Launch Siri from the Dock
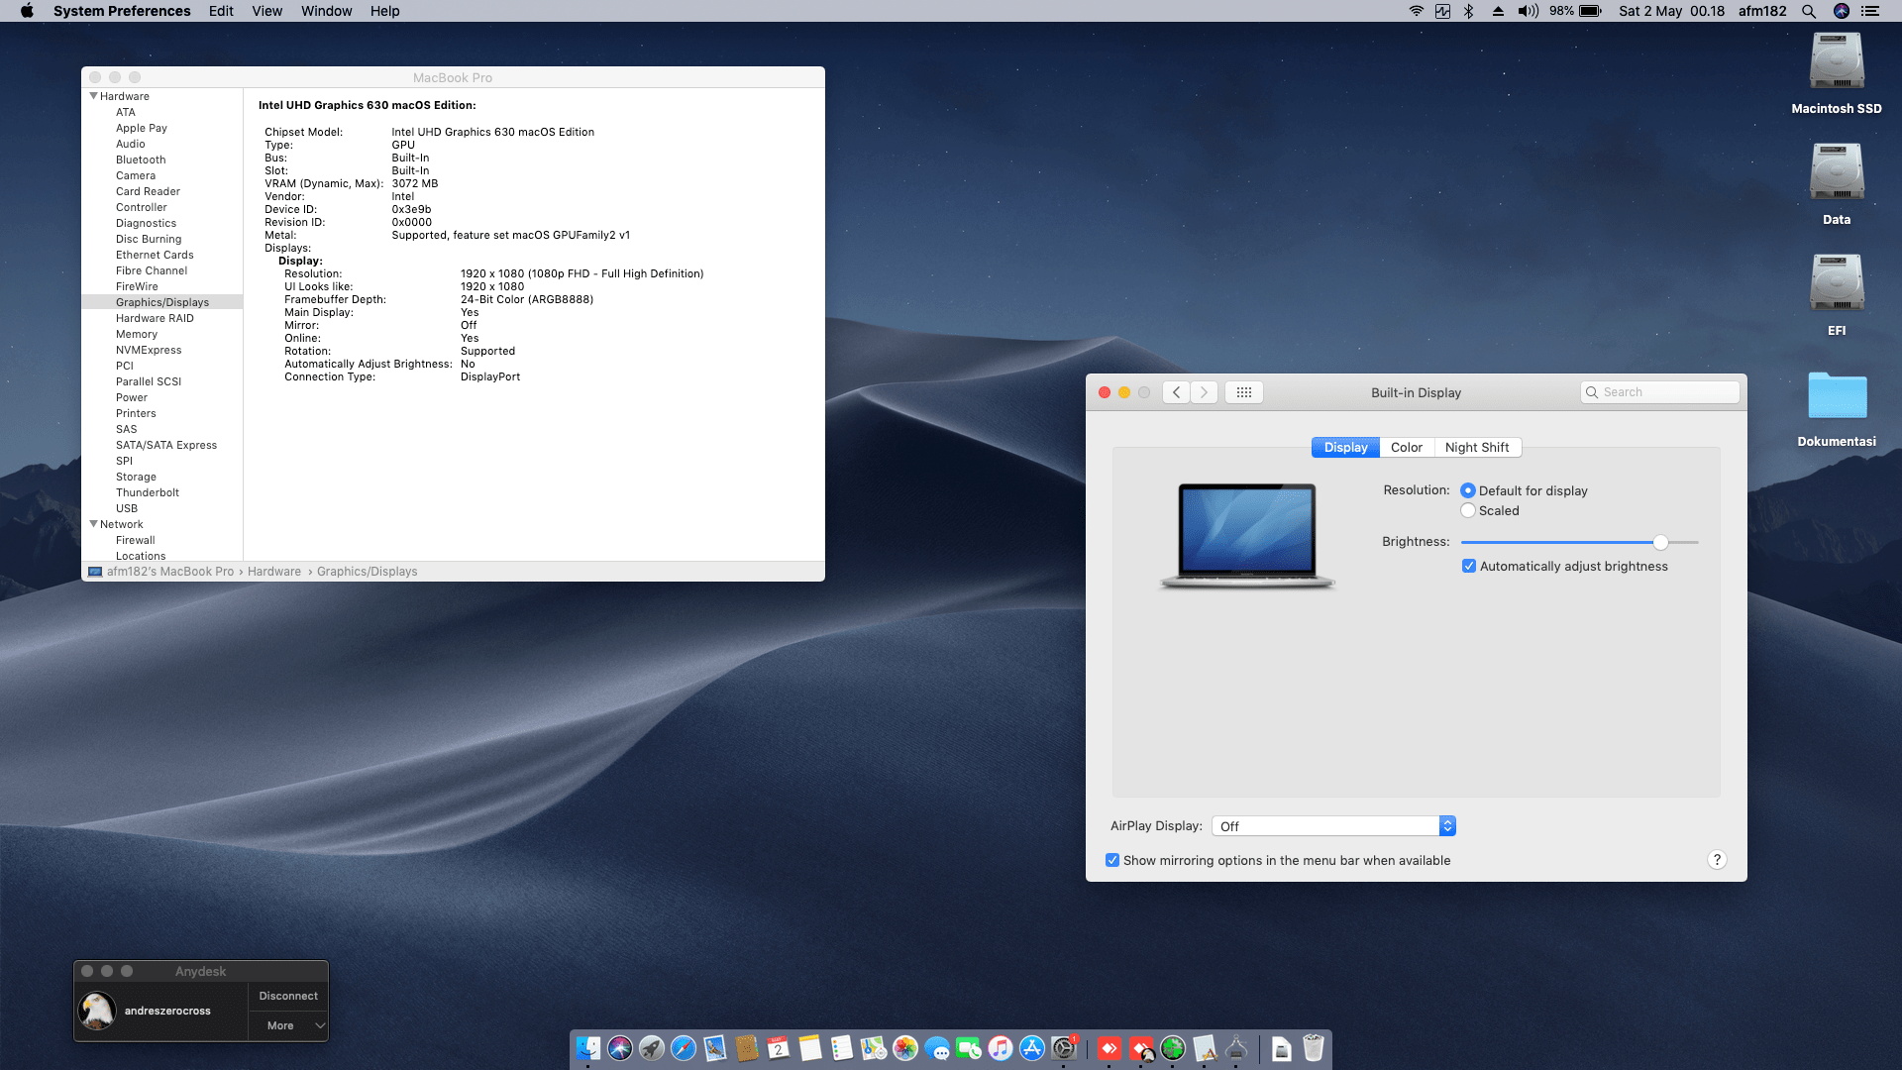 (620, 1048)
